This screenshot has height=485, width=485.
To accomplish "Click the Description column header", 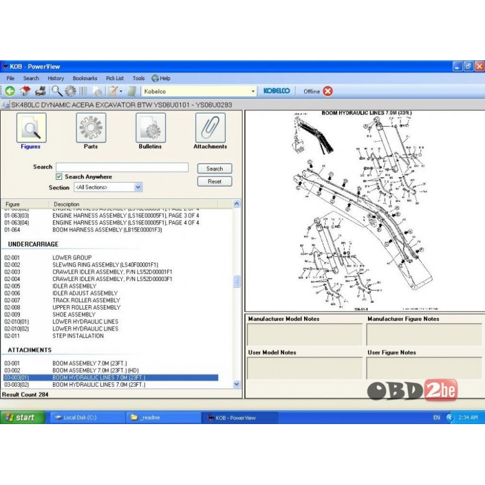I will [133, 204].
